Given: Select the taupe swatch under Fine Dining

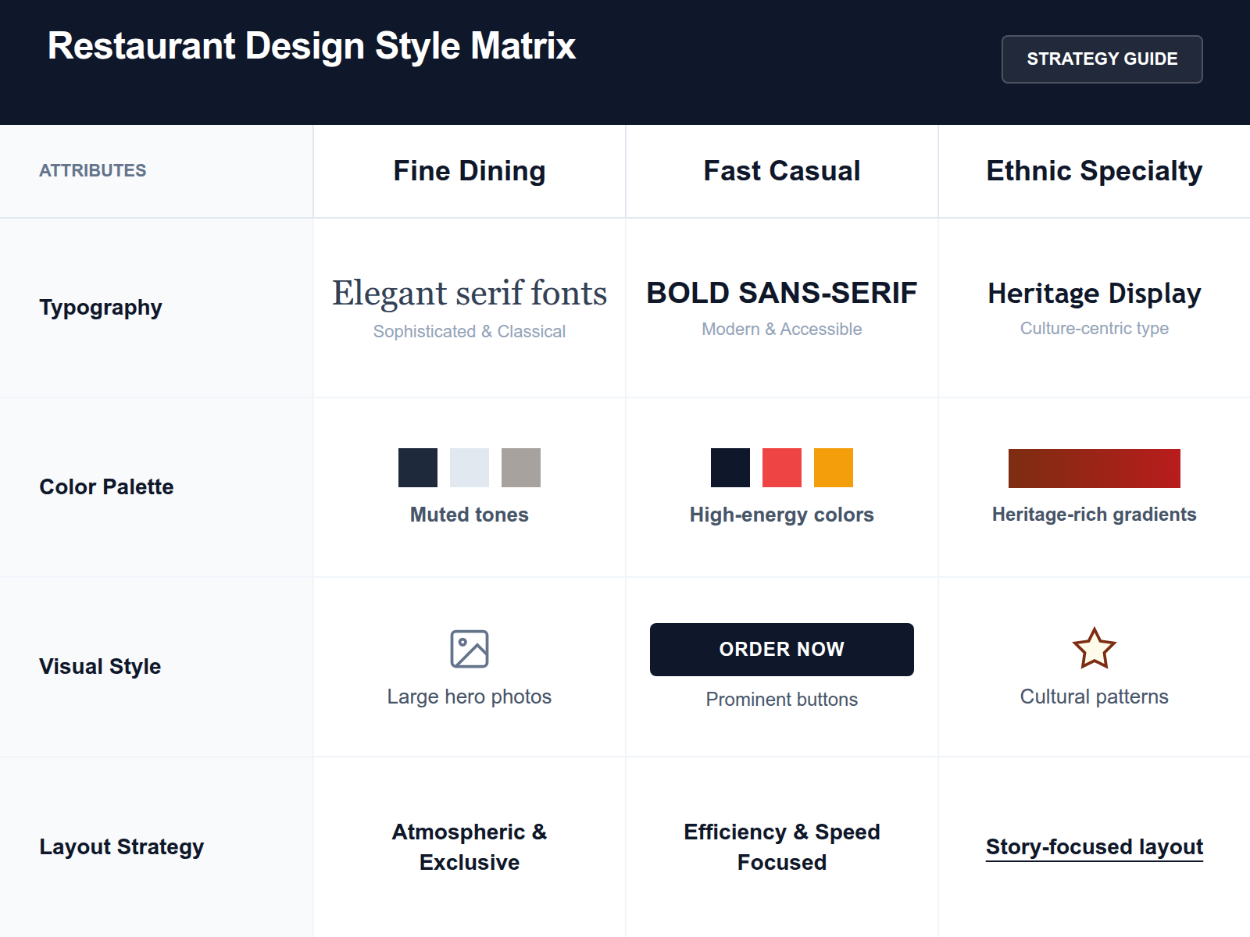Looking at the screenshot, I should pos(521,468).
